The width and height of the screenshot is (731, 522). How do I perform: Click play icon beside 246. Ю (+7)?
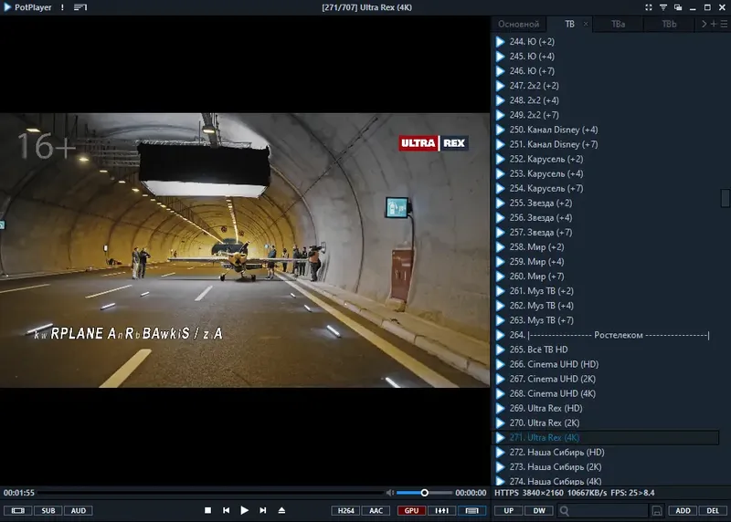(x=500, y=71)
